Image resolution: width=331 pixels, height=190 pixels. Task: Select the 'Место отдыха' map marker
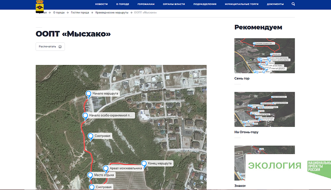point(90,175)
